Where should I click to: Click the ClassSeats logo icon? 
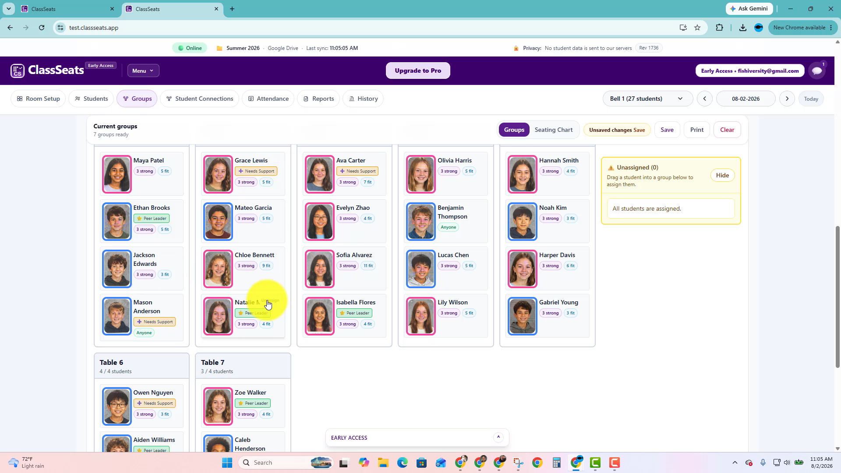coord(18,71)
